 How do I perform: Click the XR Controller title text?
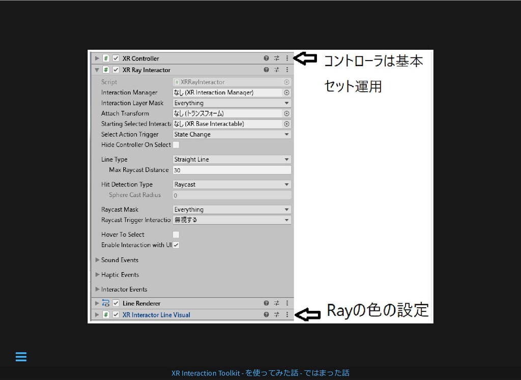point(140,59)
